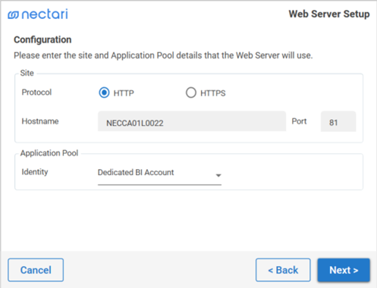
Task: Cancel the Web Server Setup
Action: [x=36, y=270]
